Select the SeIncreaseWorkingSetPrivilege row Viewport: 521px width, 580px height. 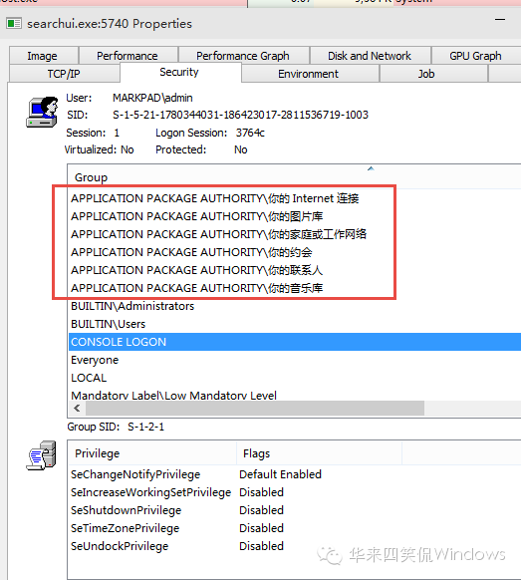point(295,492)
